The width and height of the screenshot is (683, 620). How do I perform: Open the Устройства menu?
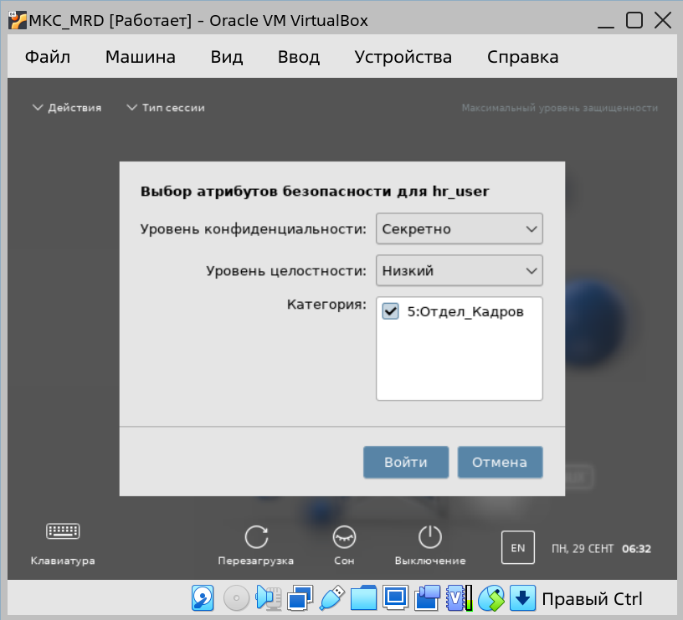(x=403, y=57)
